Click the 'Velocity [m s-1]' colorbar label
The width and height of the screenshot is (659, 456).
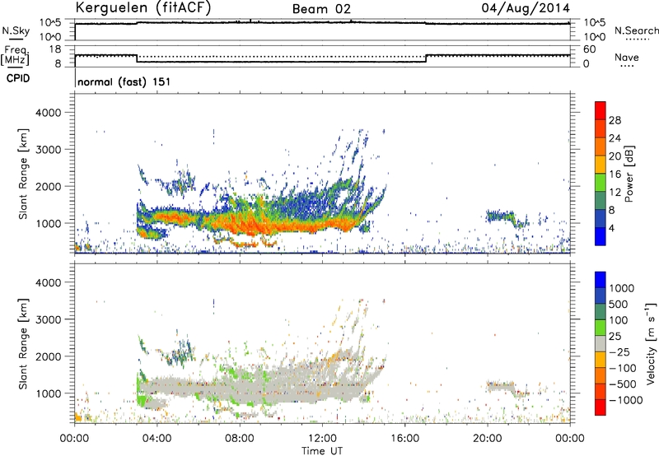click(x=651, y=344)
